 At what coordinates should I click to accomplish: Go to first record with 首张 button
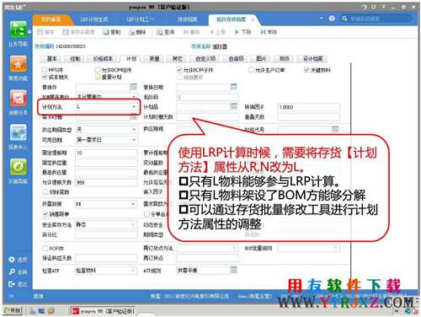[191, 32]
